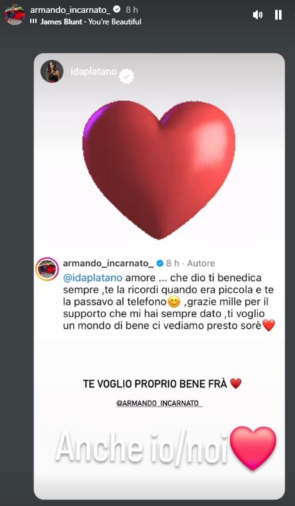Click verified badge next to header username
Viewport: 295px width, 506px height.
click(117, 10)
